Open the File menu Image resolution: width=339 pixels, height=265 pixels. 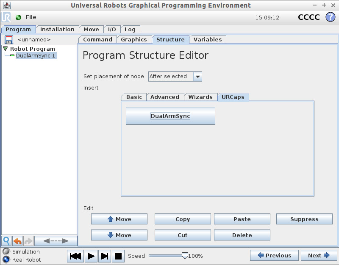tap(31, 17)
